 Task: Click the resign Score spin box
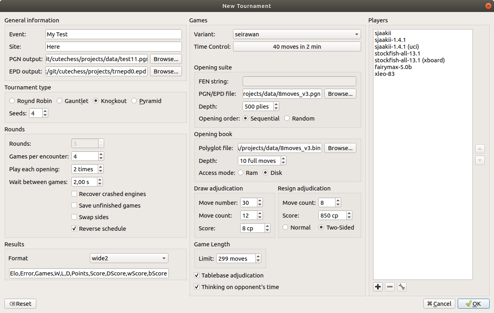(335, 216)
